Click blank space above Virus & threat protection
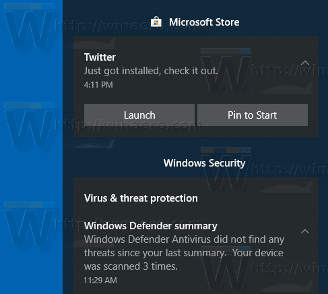The image size is (328, 294). (x=196, y=185)
